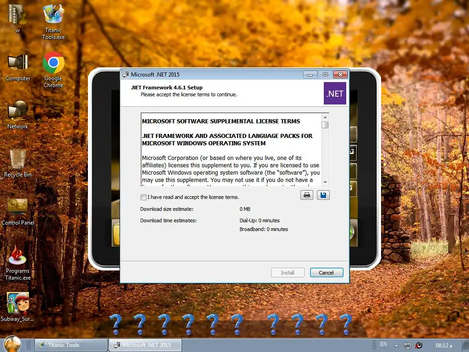Minimize the Microsoft .NET 2015 window
This screenshot has height=352, width=469.
pyautogui.click(x=310, y=75)
